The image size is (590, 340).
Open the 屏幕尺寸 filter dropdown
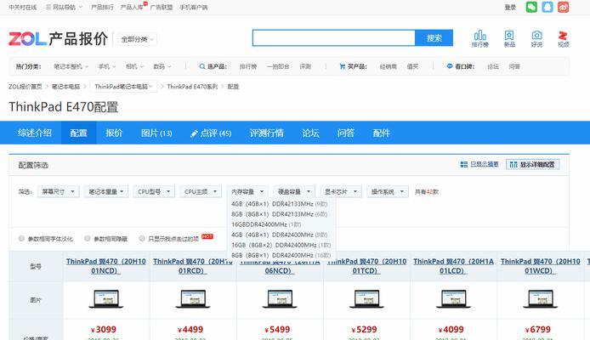(58, 191)
